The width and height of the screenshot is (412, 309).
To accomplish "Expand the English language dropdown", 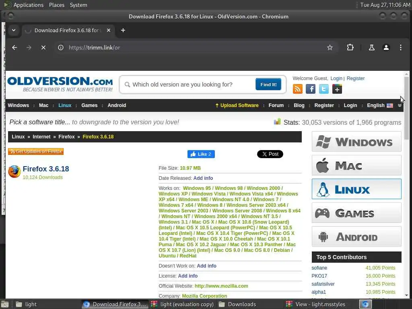I will pyautogui.click(x=380, y=105).
